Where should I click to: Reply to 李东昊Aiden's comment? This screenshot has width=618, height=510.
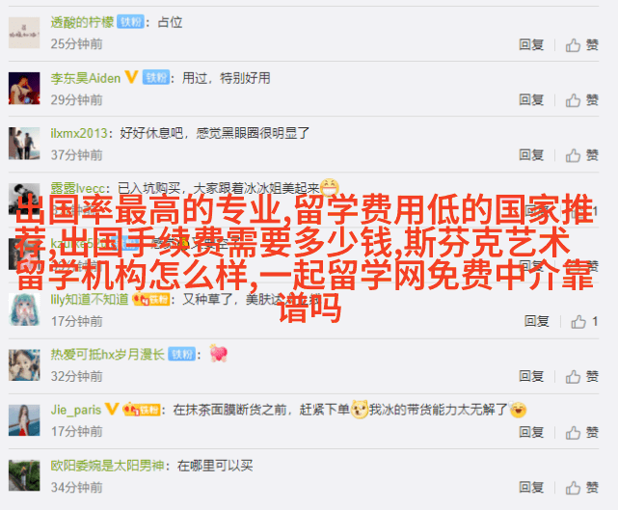(531, 99)
